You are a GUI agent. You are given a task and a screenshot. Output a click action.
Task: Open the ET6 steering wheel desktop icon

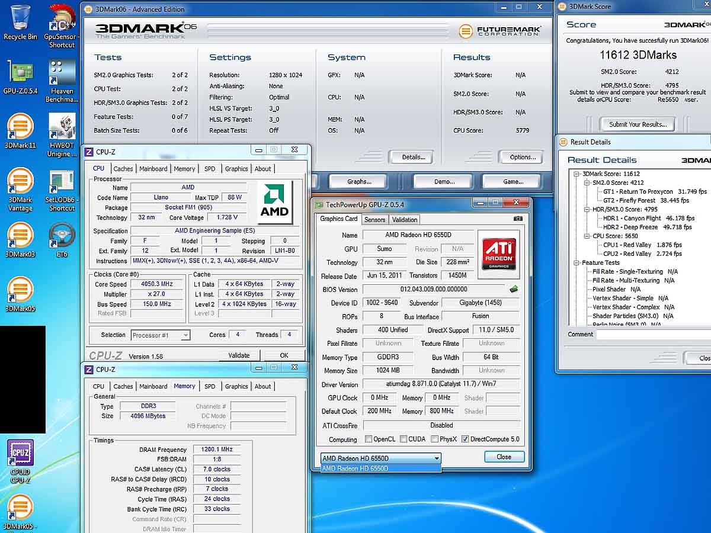tap(62, 240)
